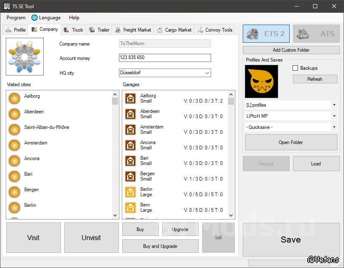Switch to ATS game truck button
344x268 pixels.
pyautogui.click(x=316, y=34)
